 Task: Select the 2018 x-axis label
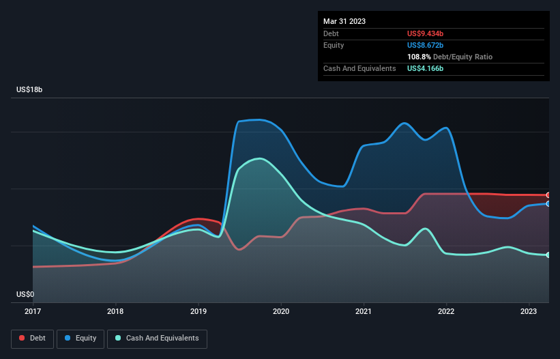(x=115, y=311)
